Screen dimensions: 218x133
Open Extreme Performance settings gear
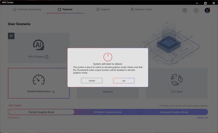coord(53,92)
